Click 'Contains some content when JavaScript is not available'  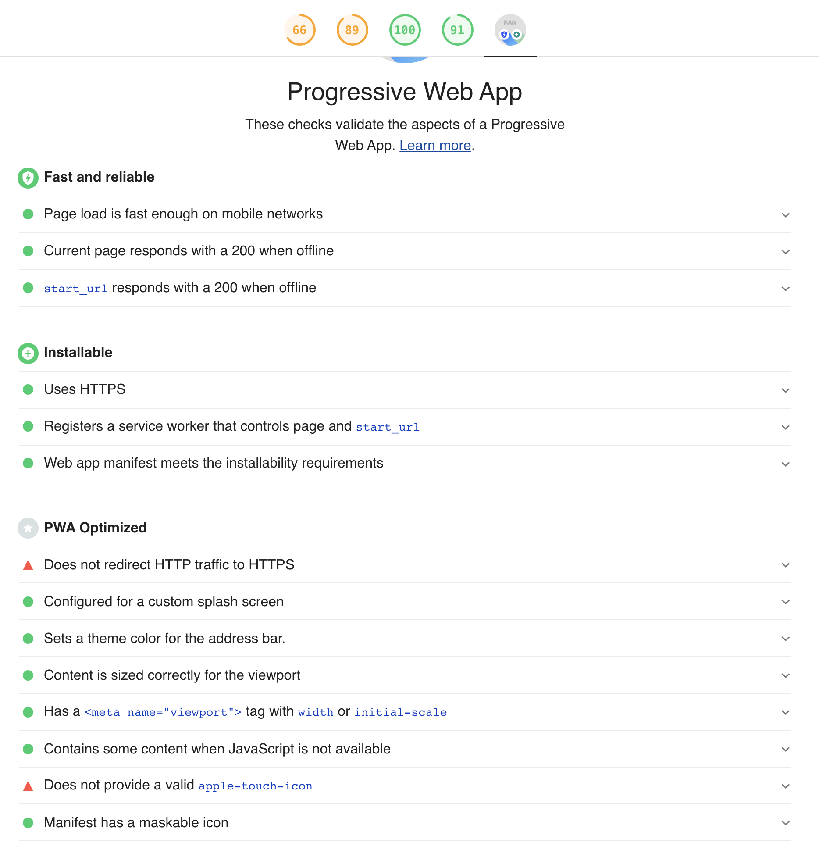click(217, 749)
